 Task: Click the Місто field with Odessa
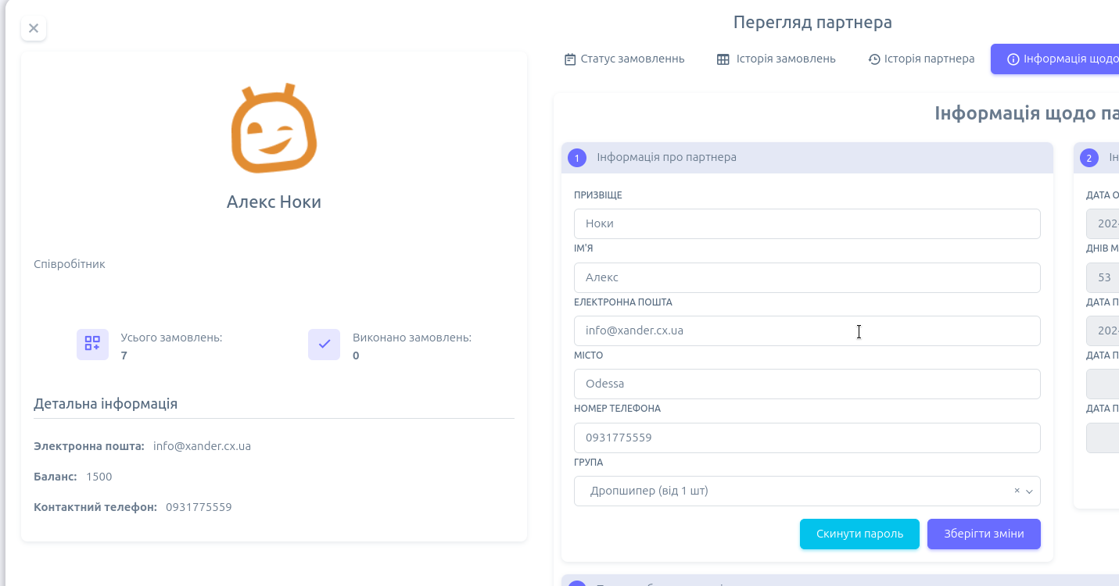[x=806, y=384]
